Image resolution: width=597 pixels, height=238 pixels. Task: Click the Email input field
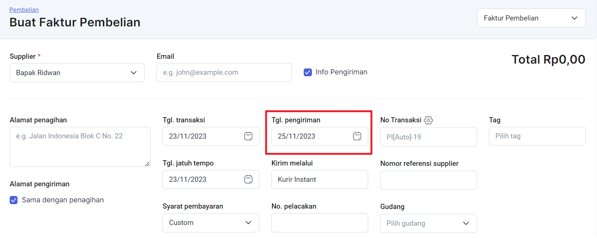(224, 73)
